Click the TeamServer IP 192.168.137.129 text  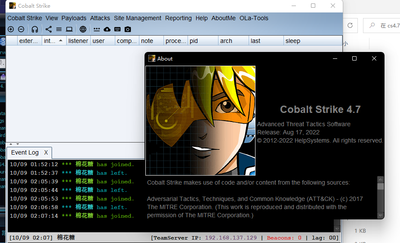coord(203,238)
